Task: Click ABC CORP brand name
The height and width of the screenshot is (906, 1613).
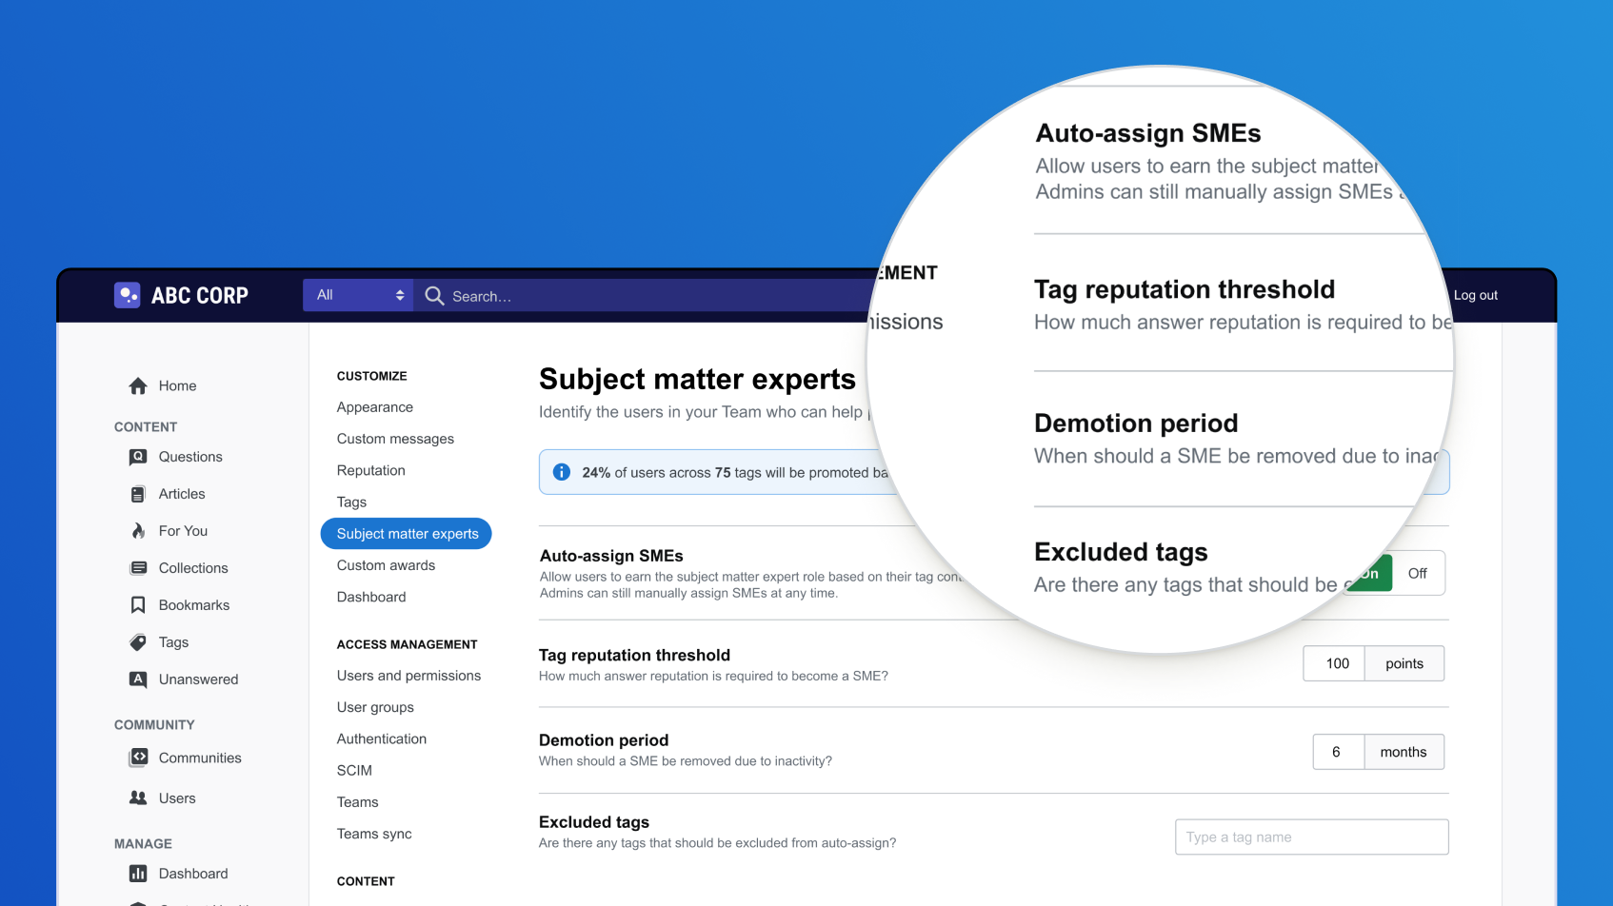Action: (200, 295)
